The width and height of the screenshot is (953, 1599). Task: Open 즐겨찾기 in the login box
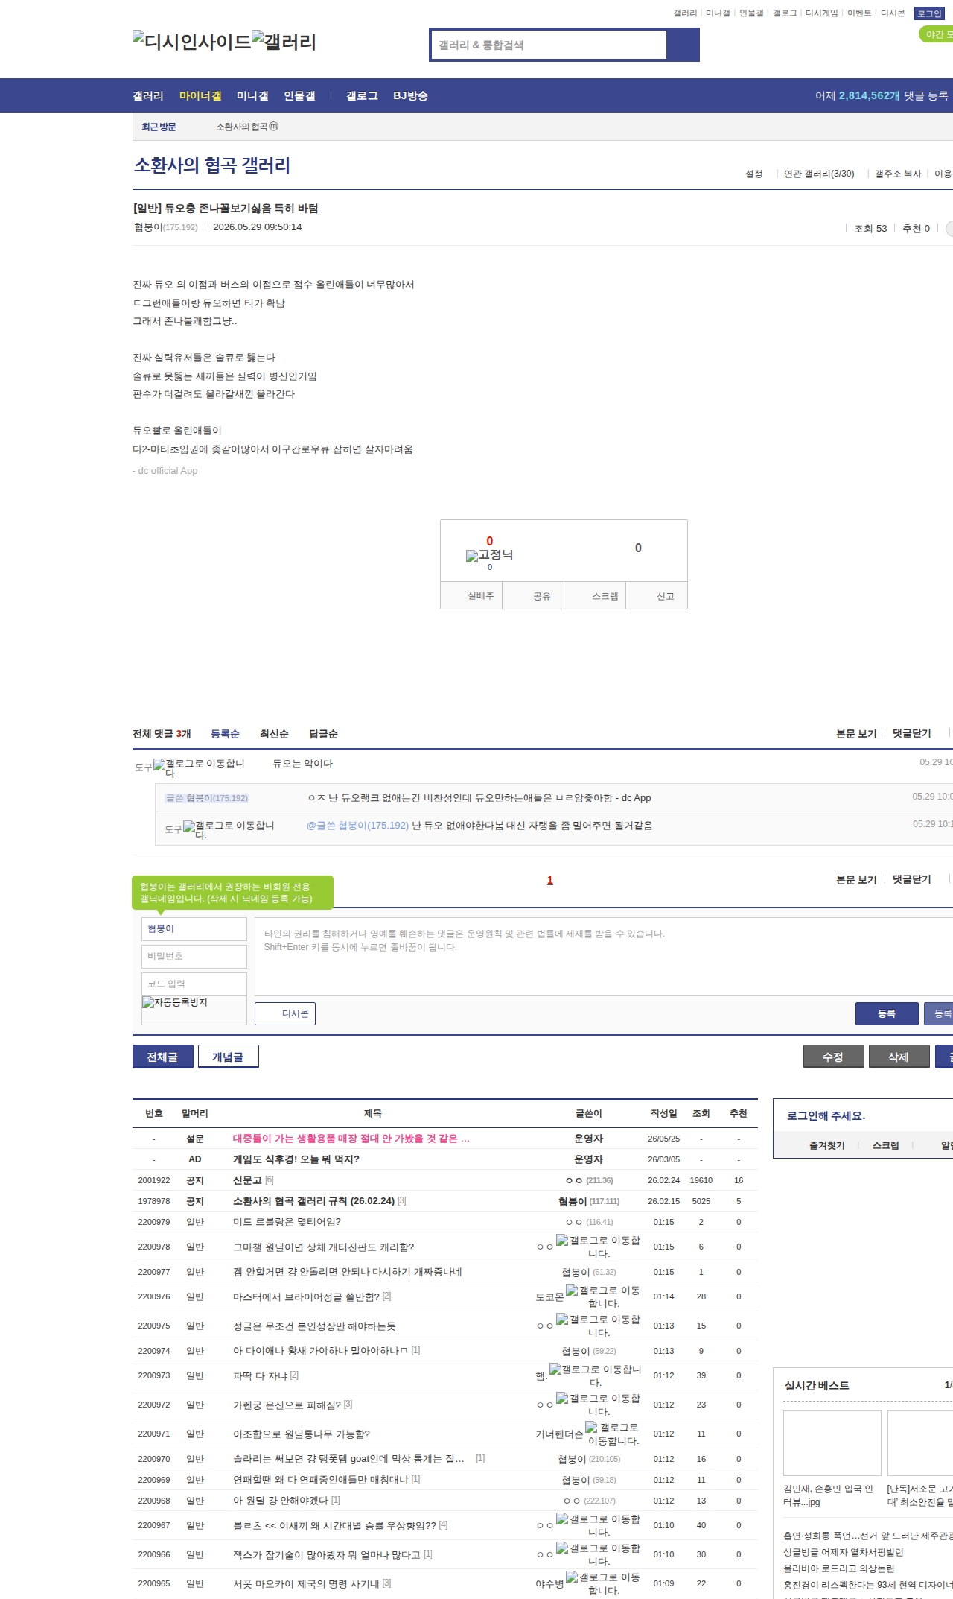point(826,1145)
